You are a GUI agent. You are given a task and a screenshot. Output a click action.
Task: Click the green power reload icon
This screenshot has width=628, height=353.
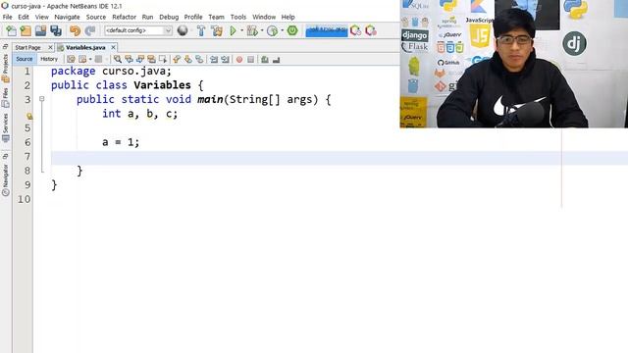point(292,30)
